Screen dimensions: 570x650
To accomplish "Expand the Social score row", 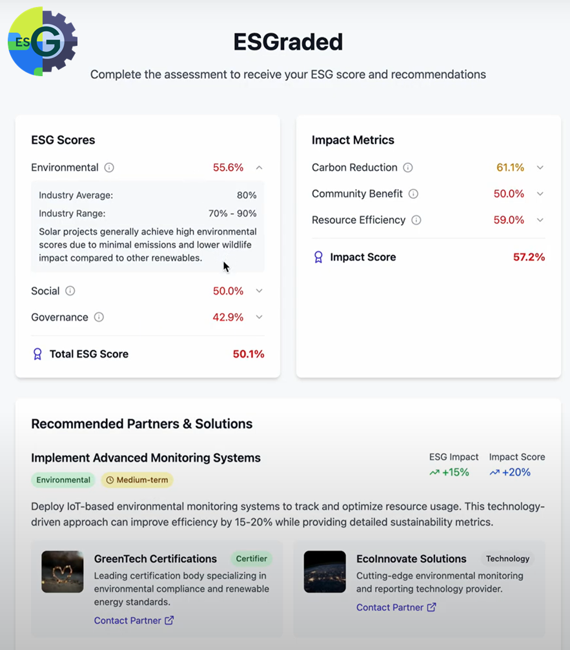I will tap(259, 291).
